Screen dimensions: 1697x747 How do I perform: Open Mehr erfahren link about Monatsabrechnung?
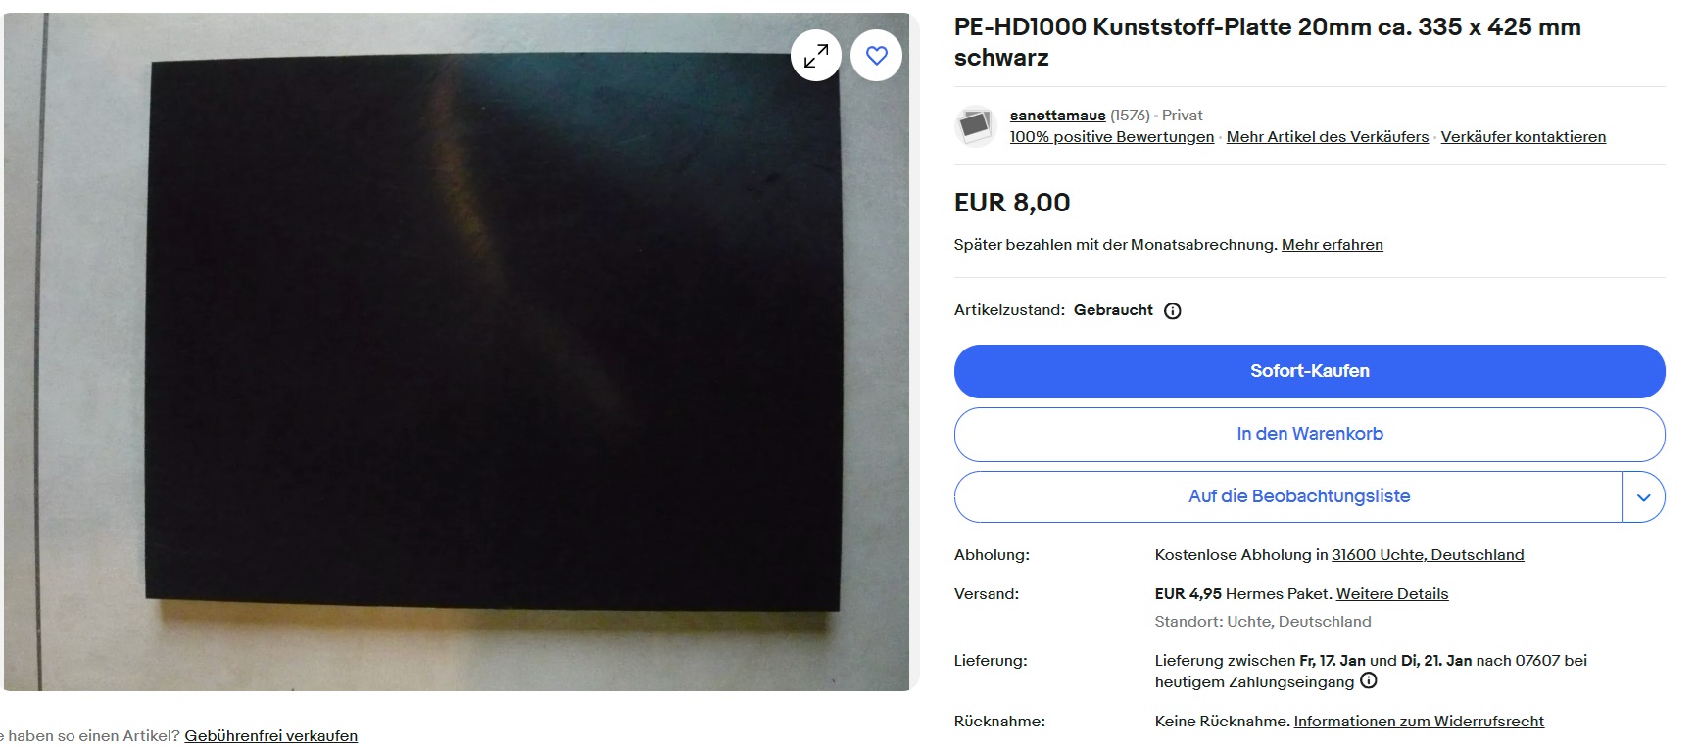[x=1333, y=245]
